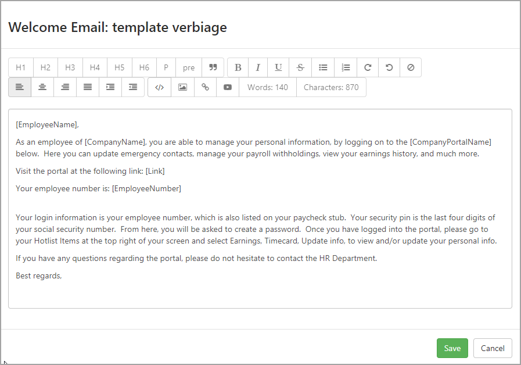Center-align the text
Image resolution: width=521 pixels, height=365 pixels.
(42, 87)
